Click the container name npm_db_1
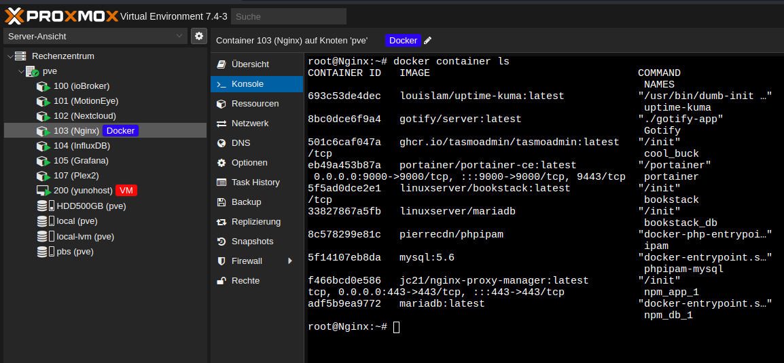This screenshot has height=363, width=784. coord(669,316)
